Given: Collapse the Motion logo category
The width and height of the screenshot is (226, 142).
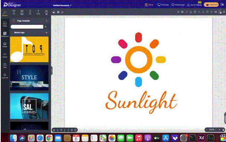Looking at the screenshot, I should tap(46, 33).
